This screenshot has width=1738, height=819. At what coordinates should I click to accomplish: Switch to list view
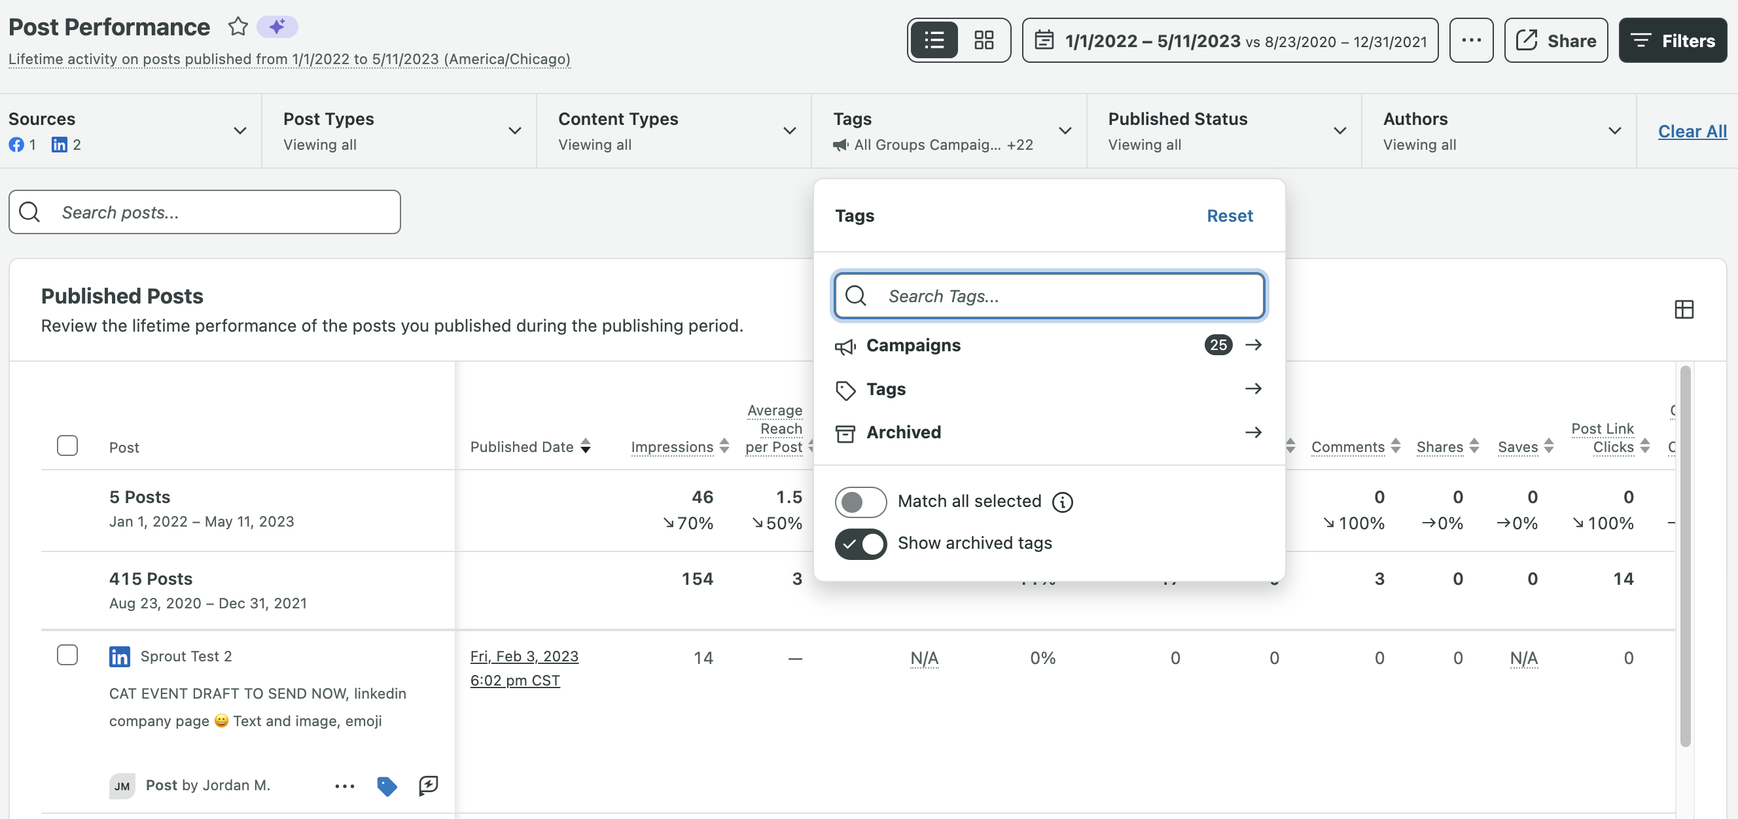click(934, 41)
